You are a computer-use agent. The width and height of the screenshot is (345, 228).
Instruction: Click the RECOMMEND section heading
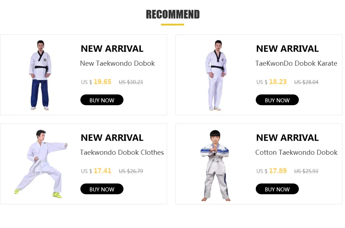[173, 14]
